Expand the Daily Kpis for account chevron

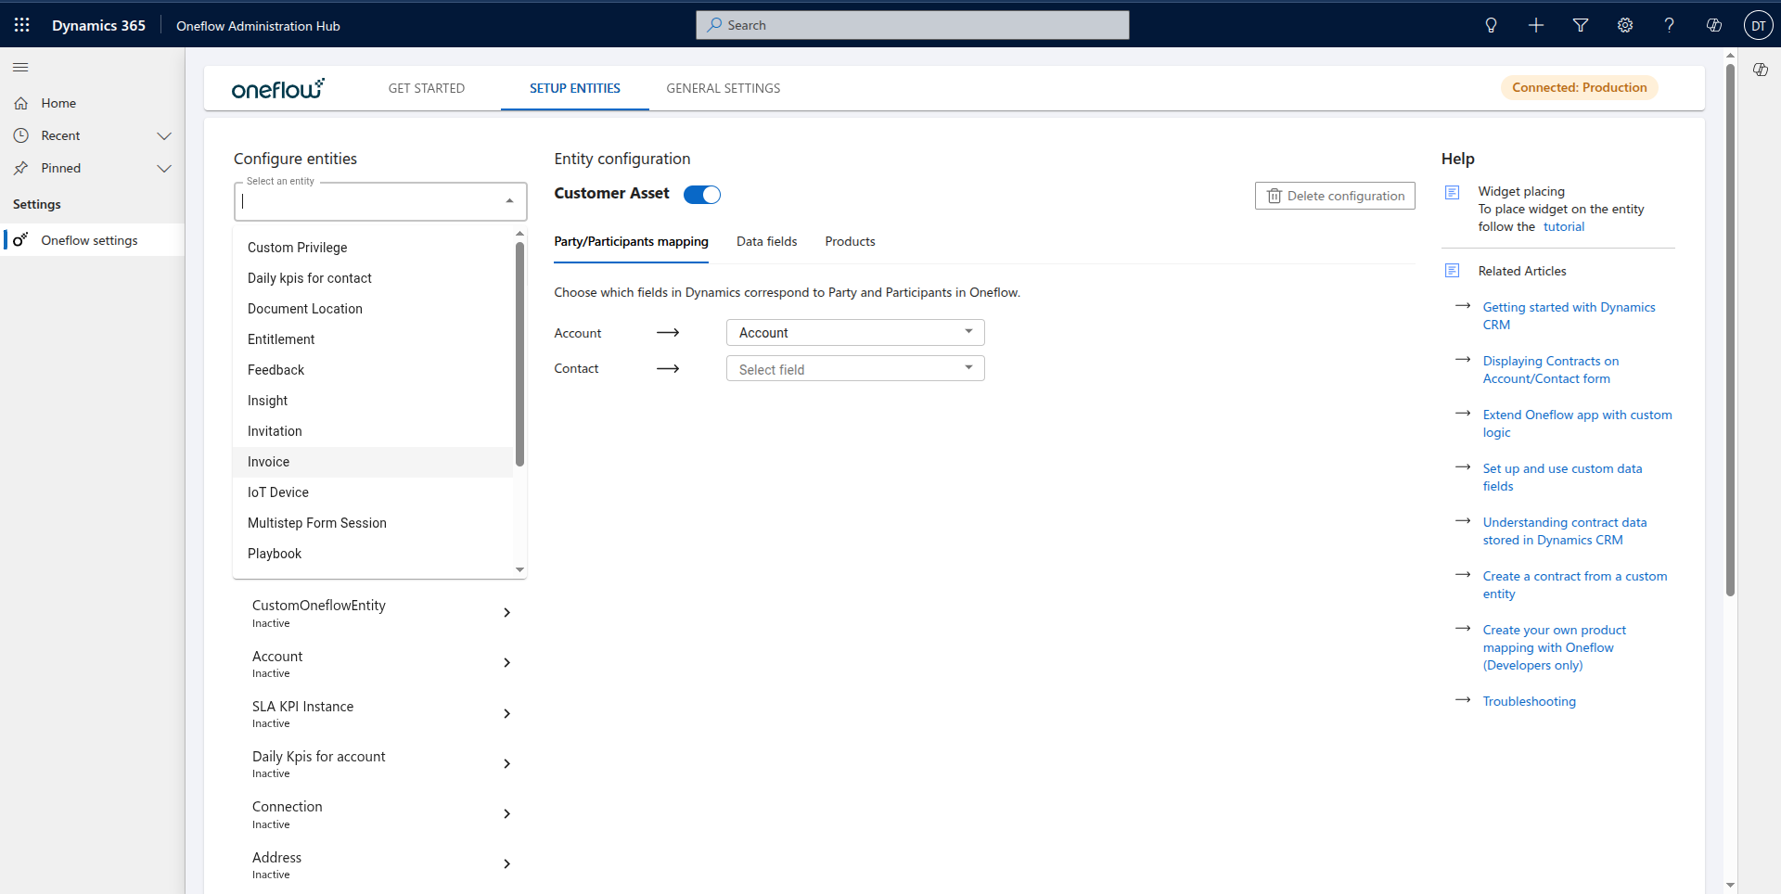(506, 763)
